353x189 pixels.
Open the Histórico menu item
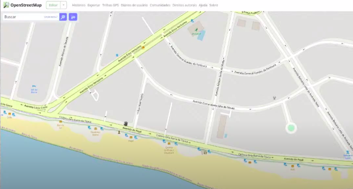coord(79,5)
